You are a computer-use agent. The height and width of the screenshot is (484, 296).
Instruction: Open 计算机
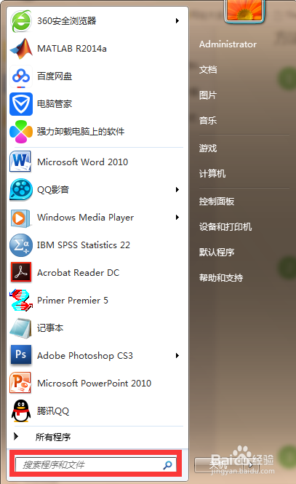pyautogui.click(x=212, y=174)
